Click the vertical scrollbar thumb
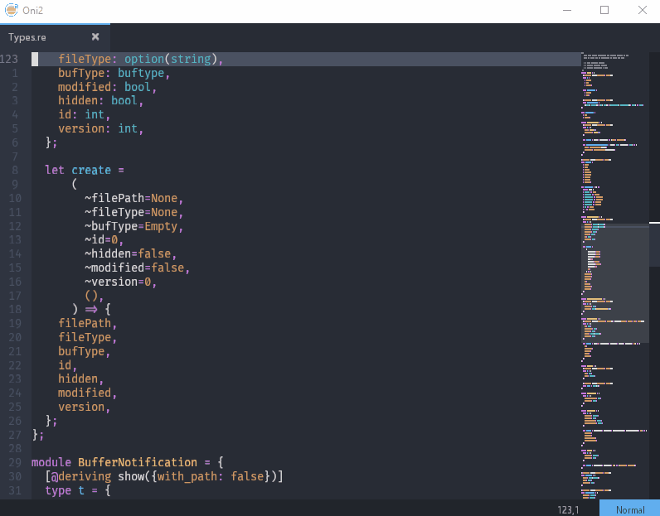 tap(654, 245)
